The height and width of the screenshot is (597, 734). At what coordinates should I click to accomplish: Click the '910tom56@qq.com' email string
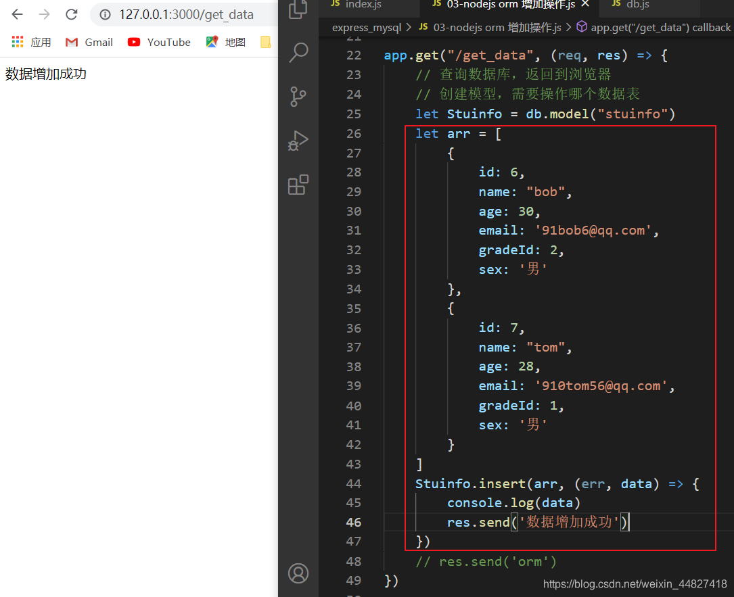(601, 386)
